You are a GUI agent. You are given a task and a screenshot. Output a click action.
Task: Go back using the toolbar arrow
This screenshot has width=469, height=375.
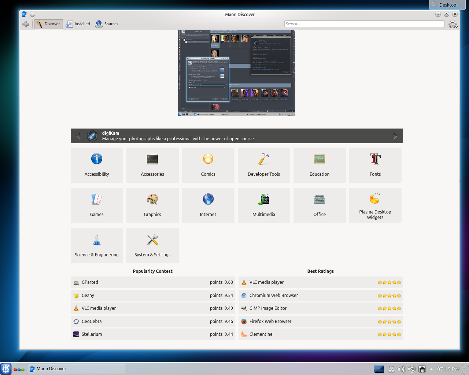[25, 24]
